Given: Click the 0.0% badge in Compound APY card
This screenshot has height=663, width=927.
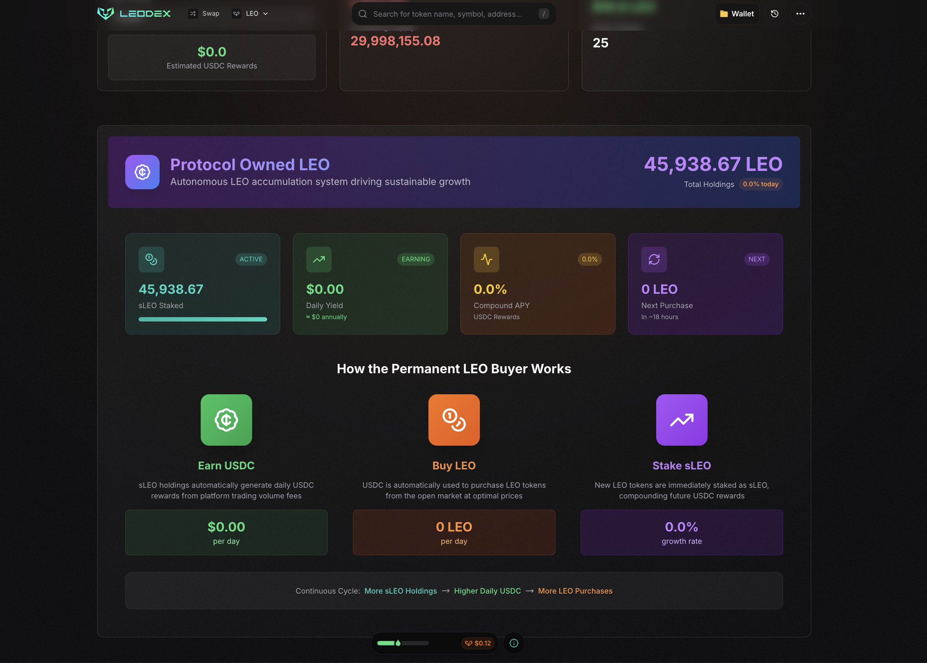Looking at the screenshot, I should 590,259.
